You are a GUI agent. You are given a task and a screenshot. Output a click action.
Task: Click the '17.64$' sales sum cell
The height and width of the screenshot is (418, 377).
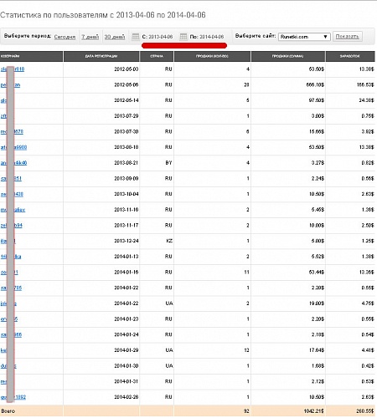tap(317, 350)
